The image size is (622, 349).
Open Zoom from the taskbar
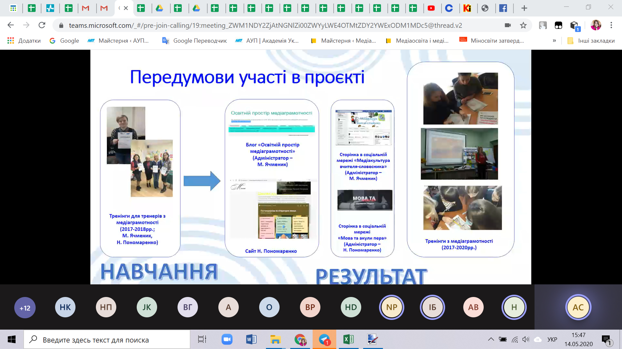click(x=227, y=339)
